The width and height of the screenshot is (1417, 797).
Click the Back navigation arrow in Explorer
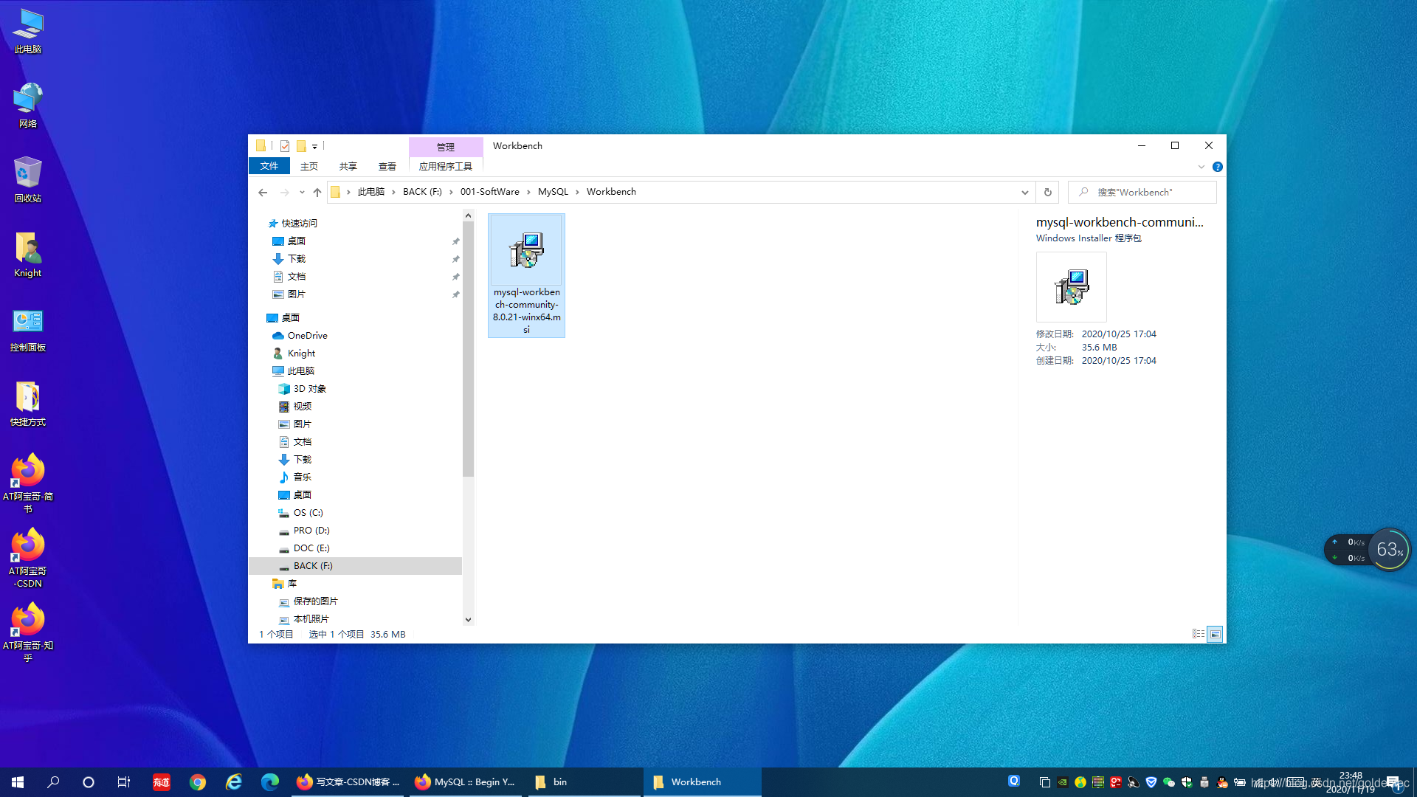pos(263,192)
